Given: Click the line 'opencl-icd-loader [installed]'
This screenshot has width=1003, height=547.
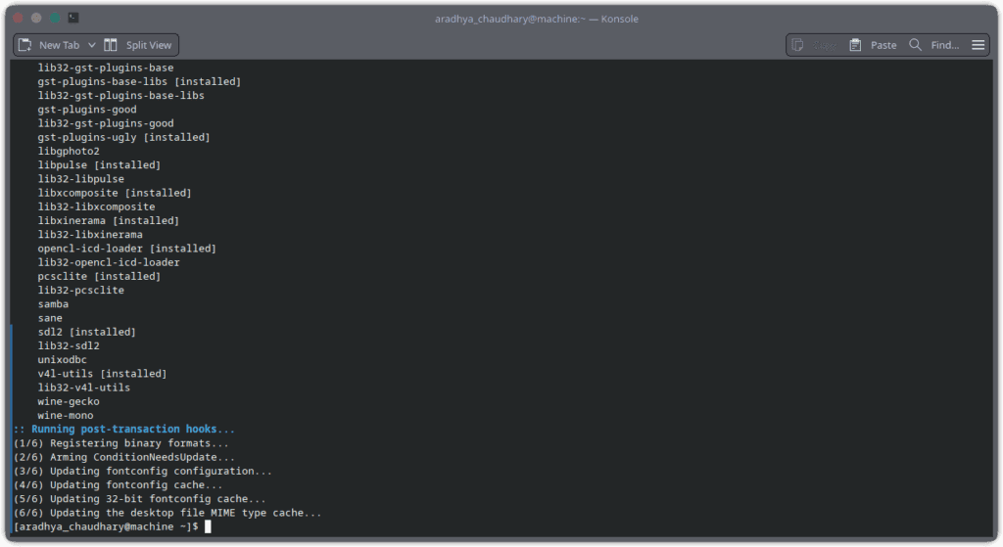Looking at the screenshot, I should pos(126,249).
